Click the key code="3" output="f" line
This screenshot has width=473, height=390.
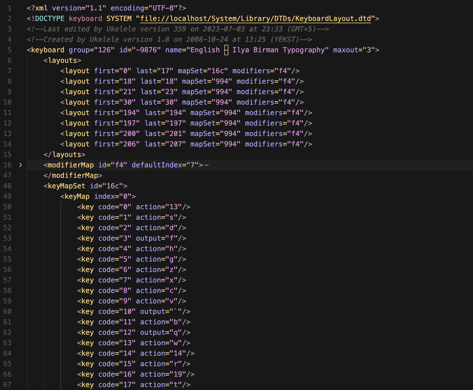tap(131, 238)
